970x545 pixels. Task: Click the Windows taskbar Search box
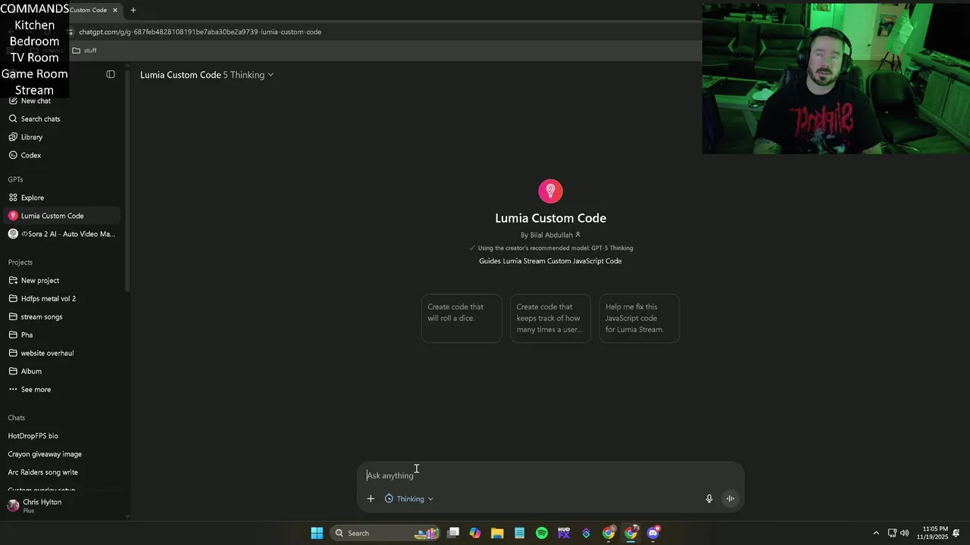386,533
